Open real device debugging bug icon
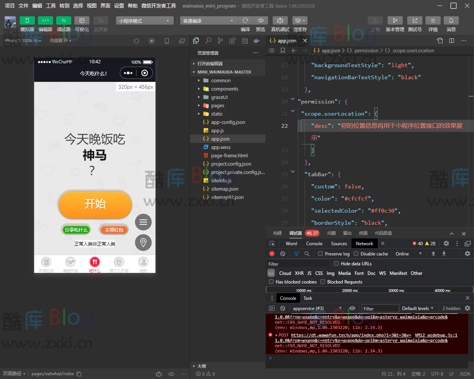Screen dimensions: 474x379 [x=280, y=20]
